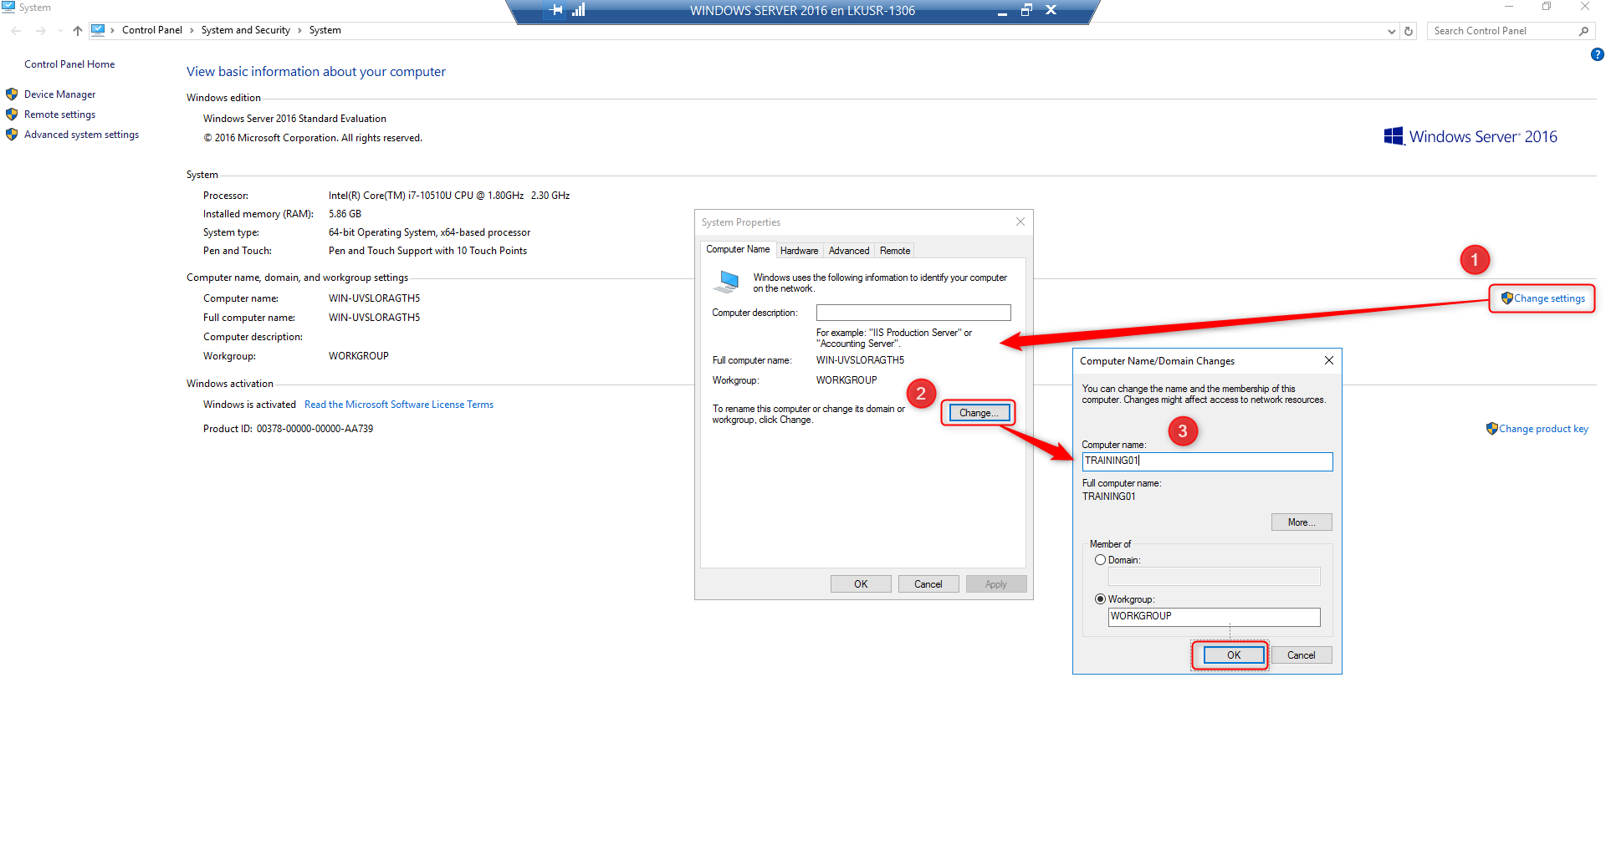Close the System Properties dialog
The image size is (1606, 866).
tap(1020, 222)
